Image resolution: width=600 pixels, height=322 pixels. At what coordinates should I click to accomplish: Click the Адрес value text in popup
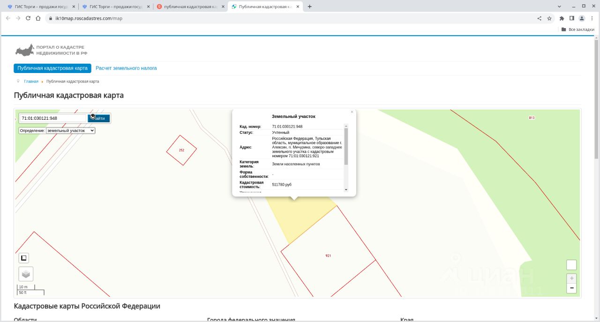pyautogui.click(x=307, y=147)
